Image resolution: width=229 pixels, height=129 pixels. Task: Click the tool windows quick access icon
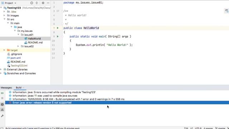point(2,128)
